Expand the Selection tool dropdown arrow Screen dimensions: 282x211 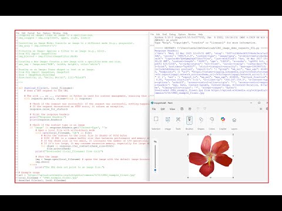156,123
